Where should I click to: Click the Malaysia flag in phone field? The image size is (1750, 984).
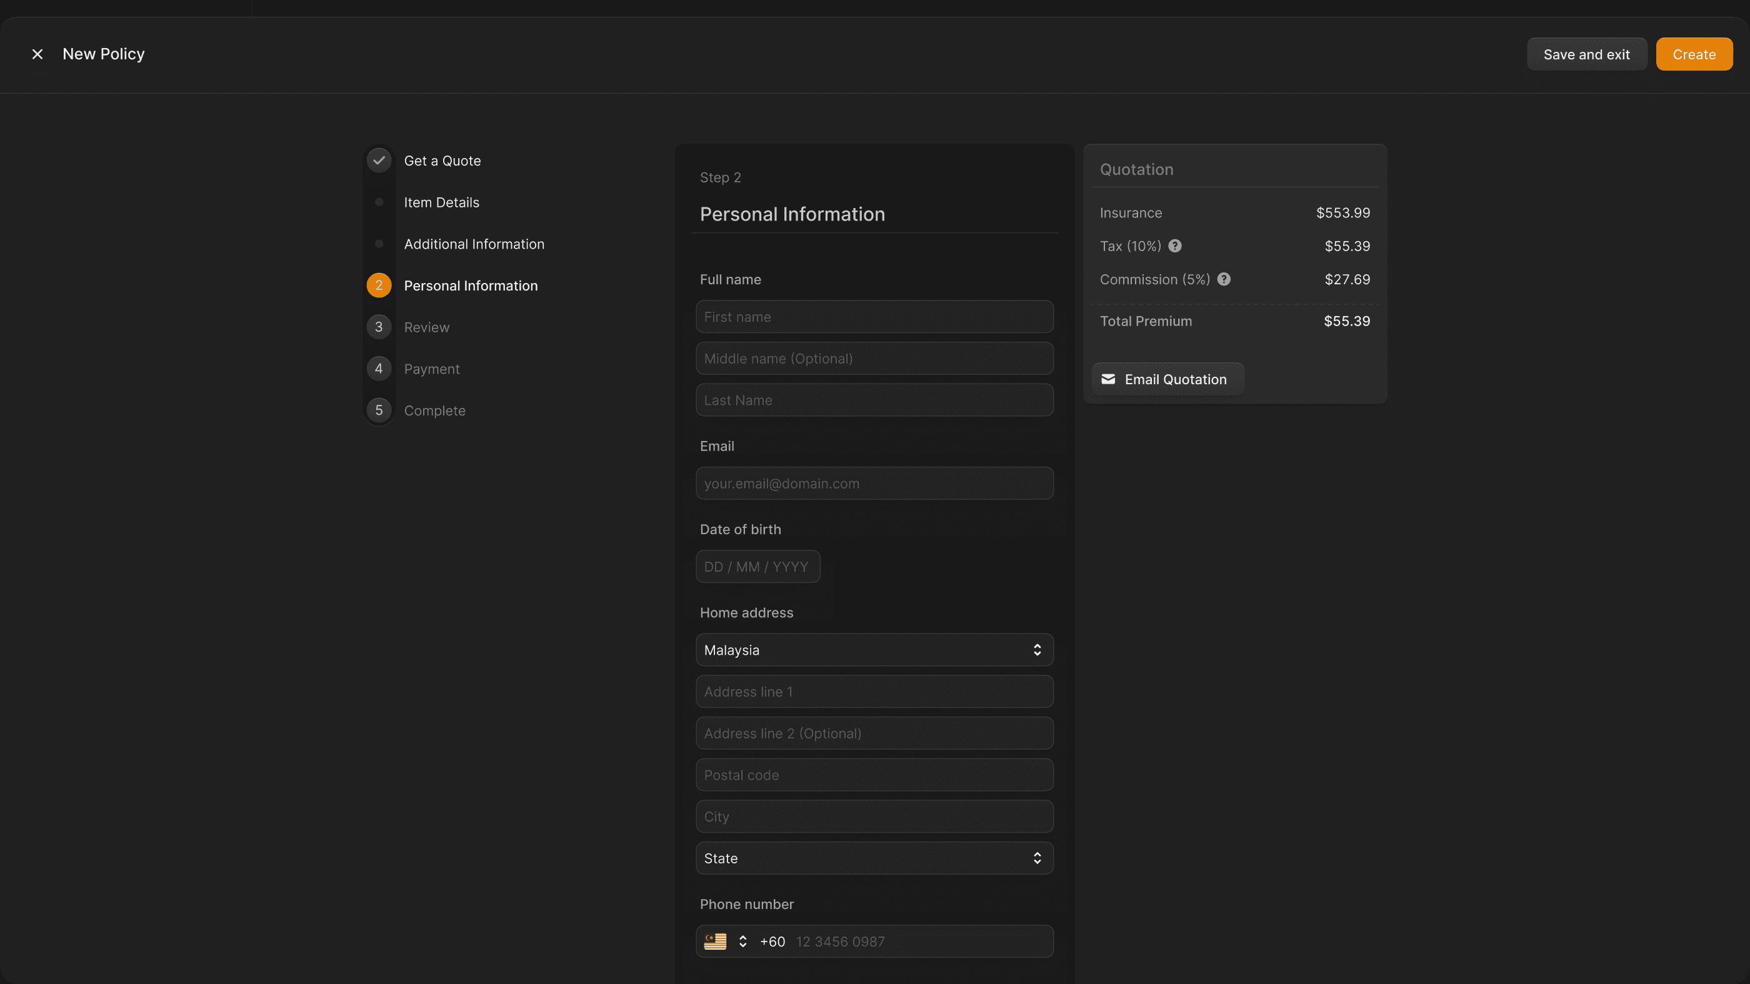pos(714,942)
